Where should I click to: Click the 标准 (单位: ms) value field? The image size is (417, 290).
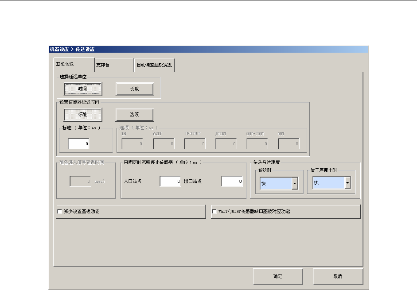[x=78, y=143]
